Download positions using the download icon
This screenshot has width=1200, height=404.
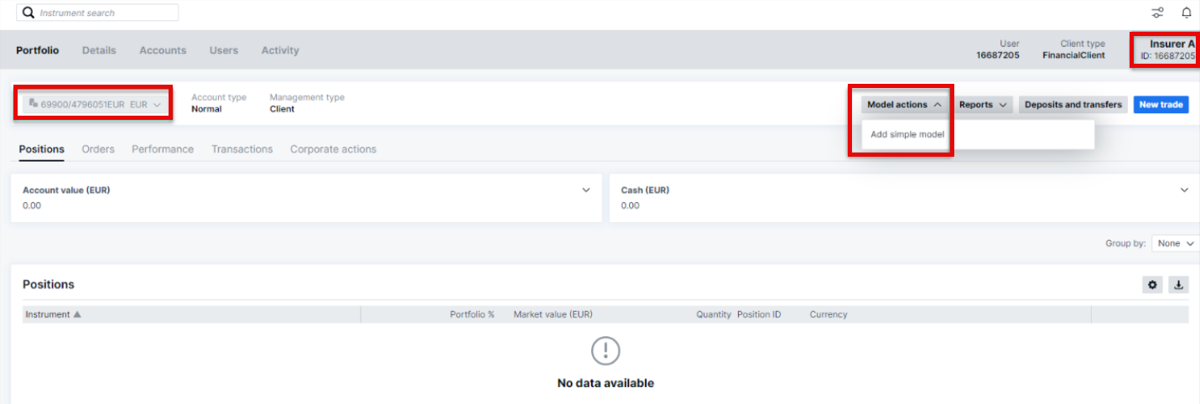tap(1178, 285)
